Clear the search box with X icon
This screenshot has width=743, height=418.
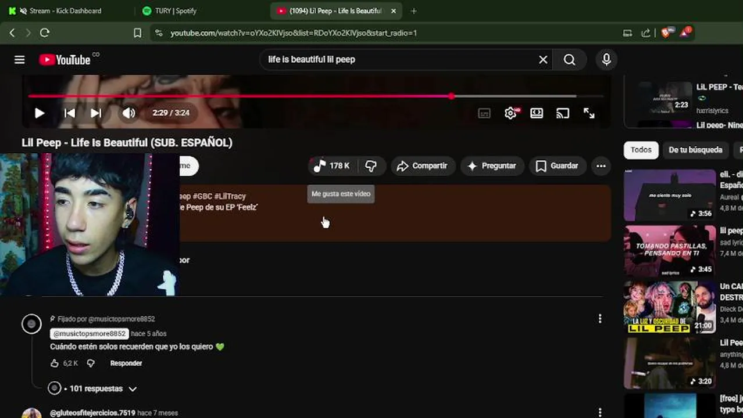[x=543, y=59]
